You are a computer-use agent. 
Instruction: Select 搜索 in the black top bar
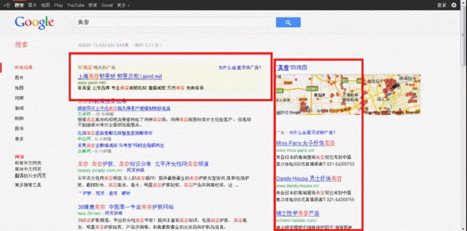point(19,5)
